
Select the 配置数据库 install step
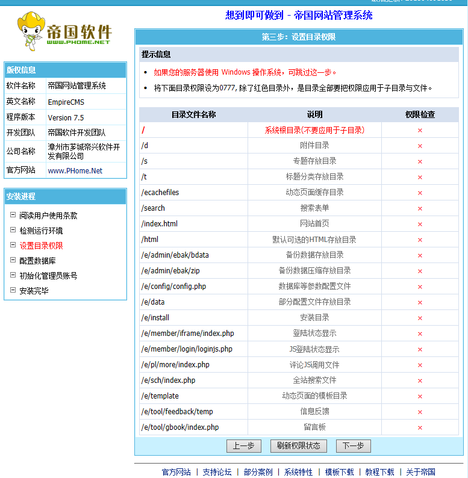tap(37, 261)
